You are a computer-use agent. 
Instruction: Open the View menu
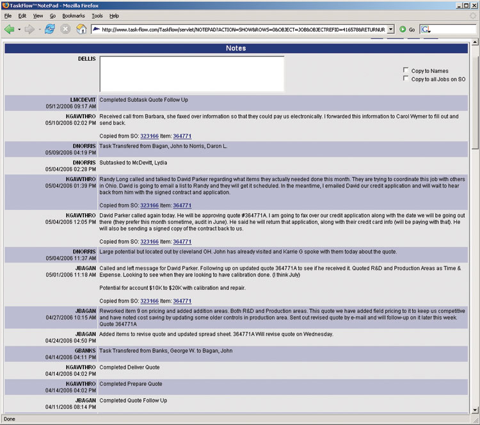tap(38, 16)
